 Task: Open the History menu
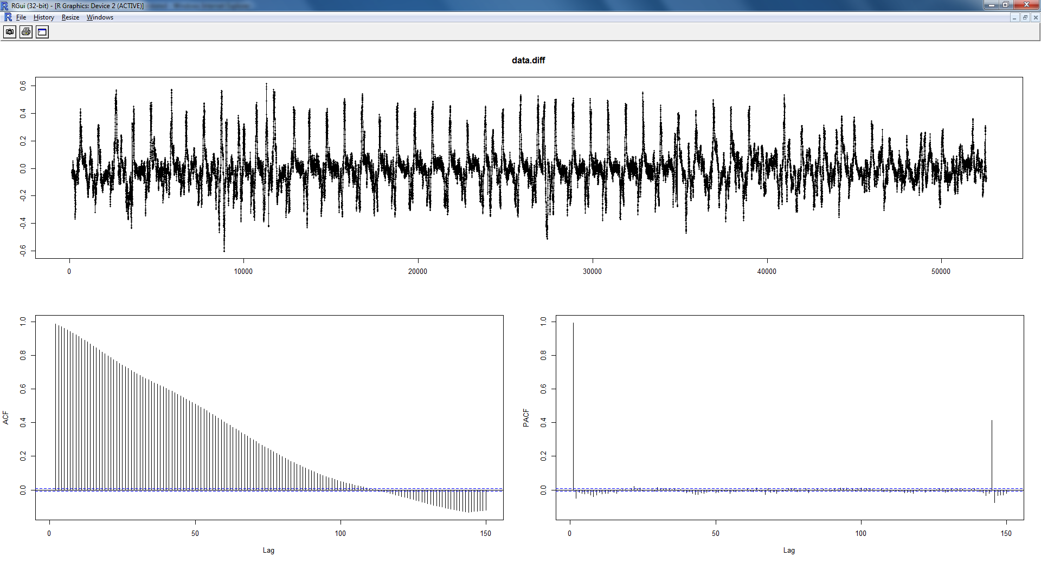[44, 17]
